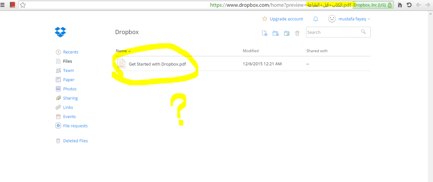Click the new folder icon

275,33
